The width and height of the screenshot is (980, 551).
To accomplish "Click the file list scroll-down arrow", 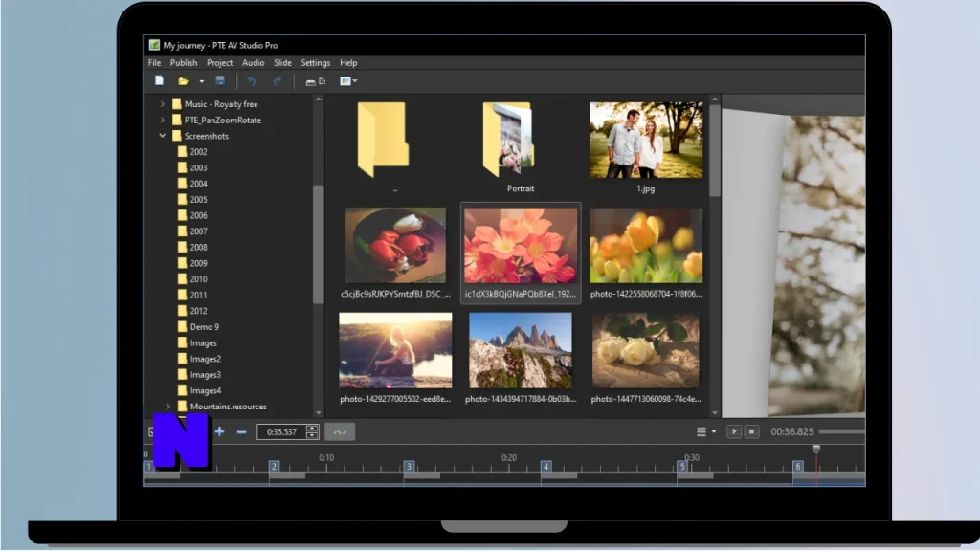I will [715, 413].
